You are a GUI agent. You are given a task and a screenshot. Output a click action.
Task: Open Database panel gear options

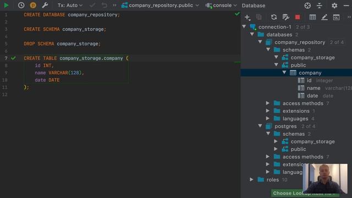[x=334, y=5]
